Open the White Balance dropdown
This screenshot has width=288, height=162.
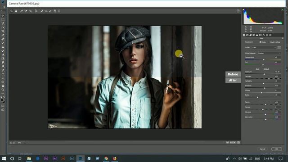click(269, 53)
